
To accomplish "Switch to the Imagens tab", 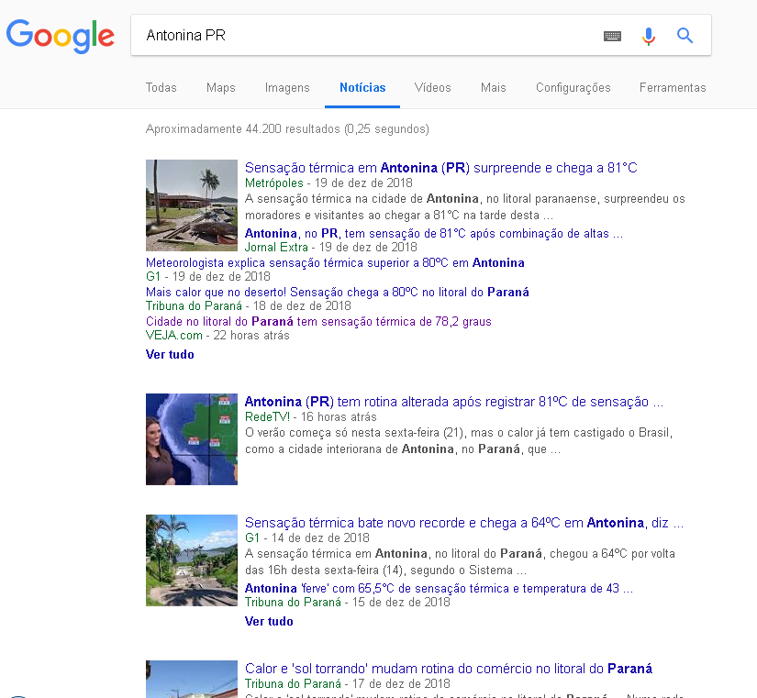I will click(287, 87).
